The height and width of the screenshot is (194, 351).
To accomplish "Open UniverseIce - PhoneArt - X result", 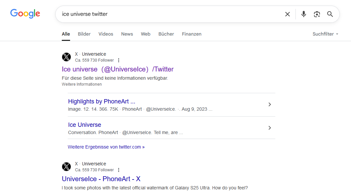I will [x=101, y=179].
